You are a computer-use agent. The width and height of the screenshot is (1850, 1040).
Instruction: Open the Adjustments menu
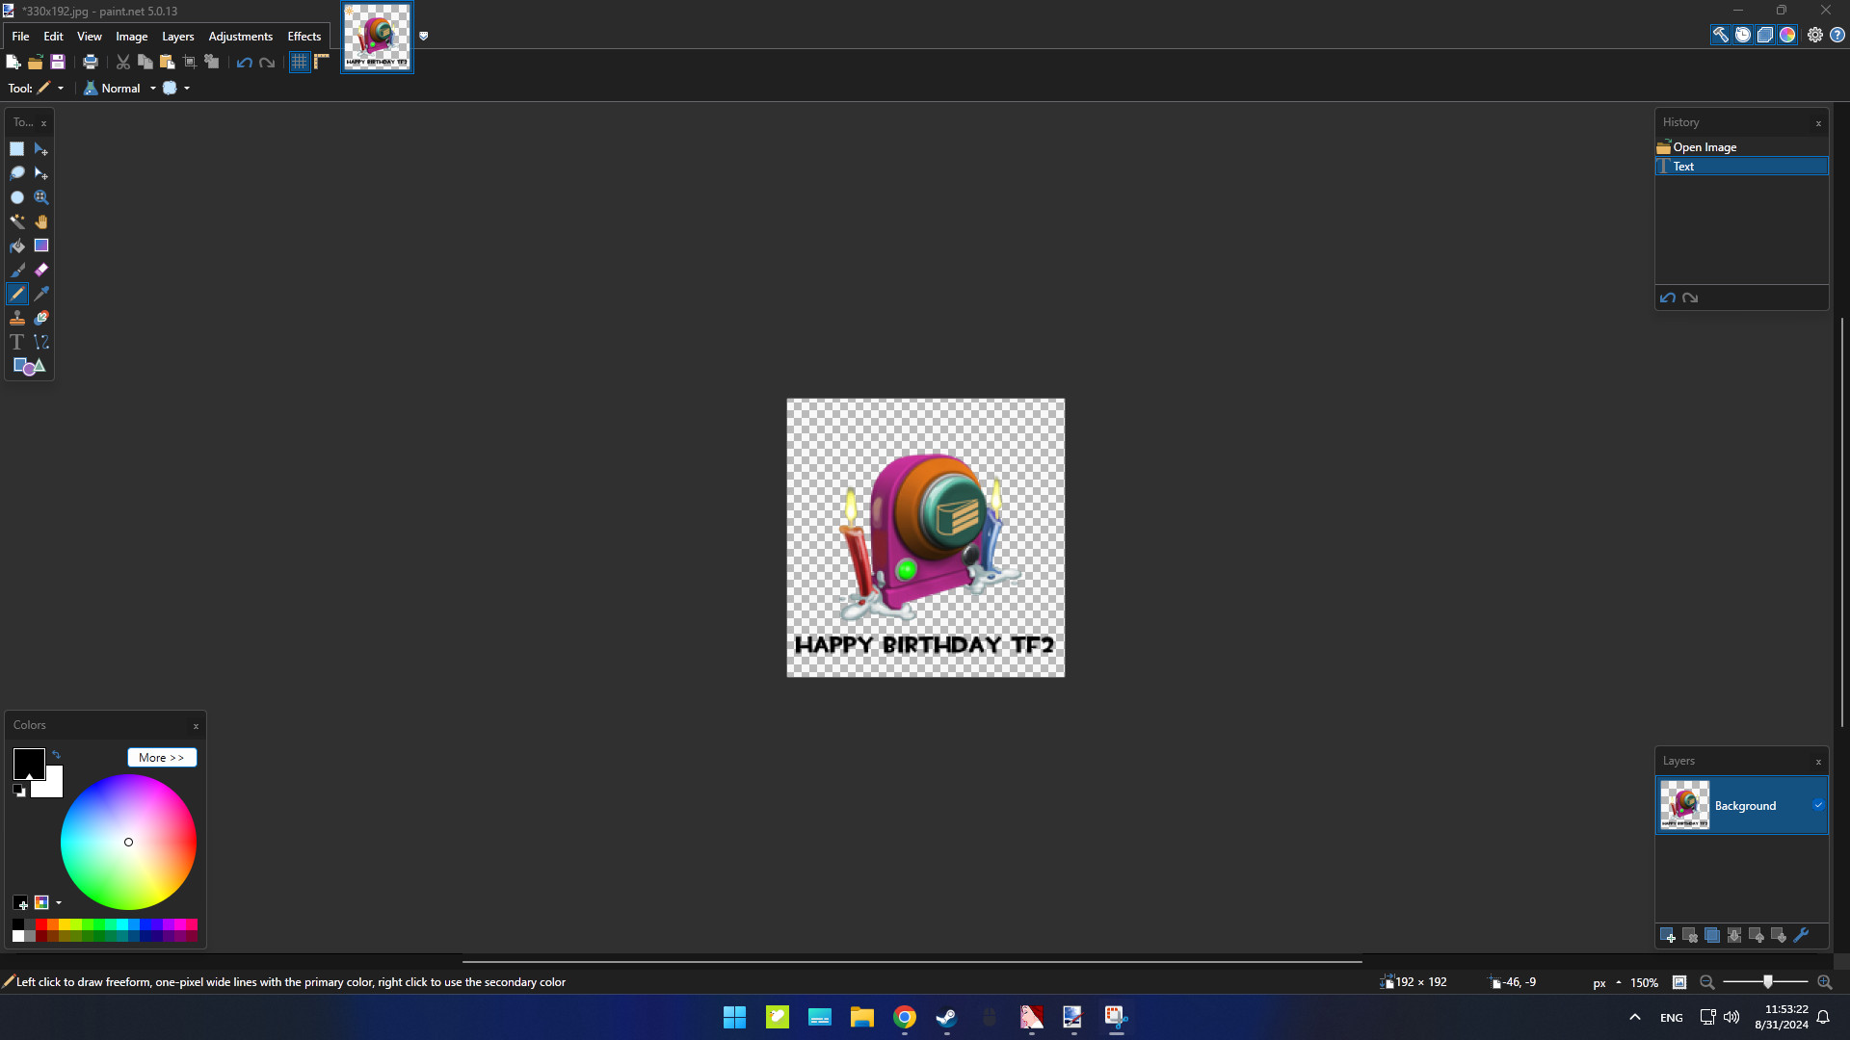click(240, 36)
